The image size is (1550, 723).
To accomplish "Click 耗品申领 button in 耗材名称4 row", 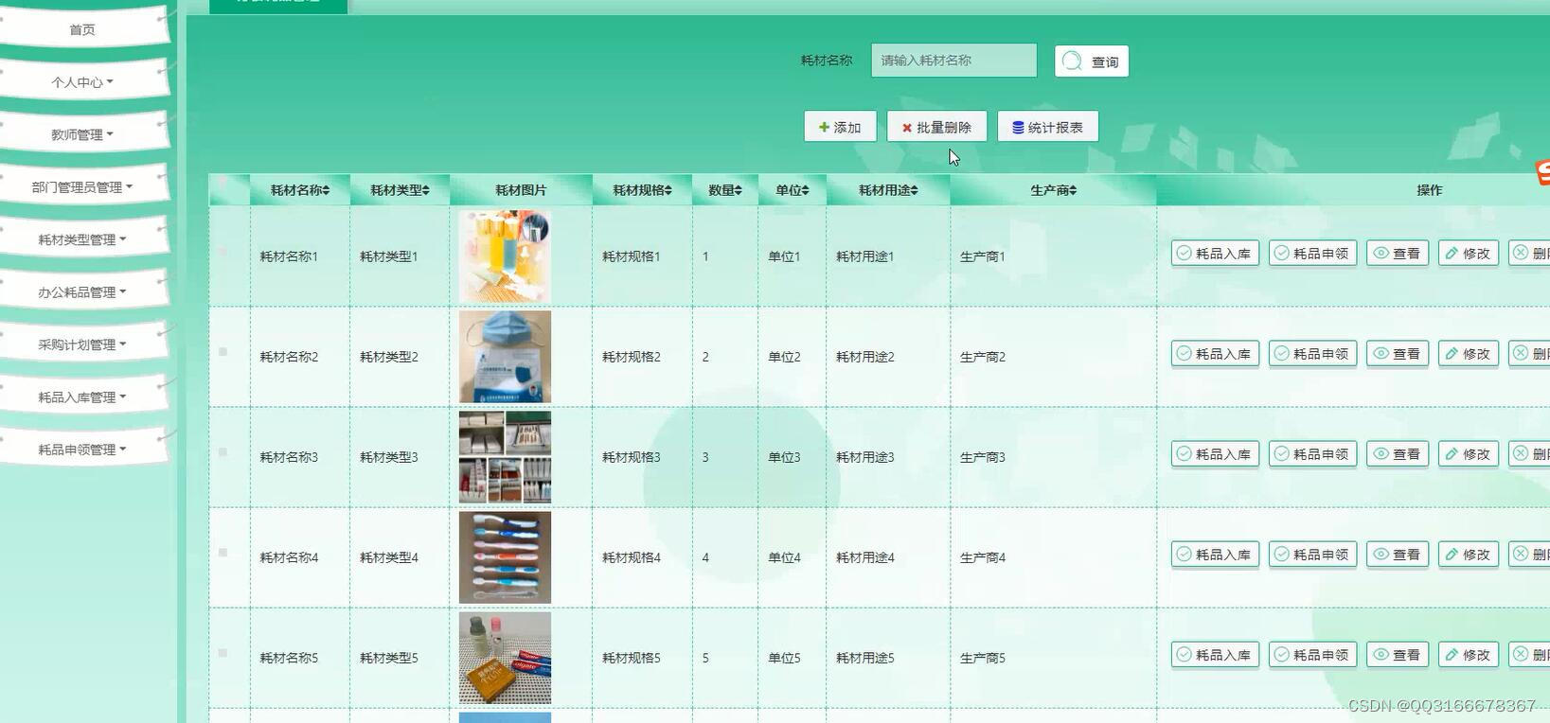I will (x=1312, y=554).
